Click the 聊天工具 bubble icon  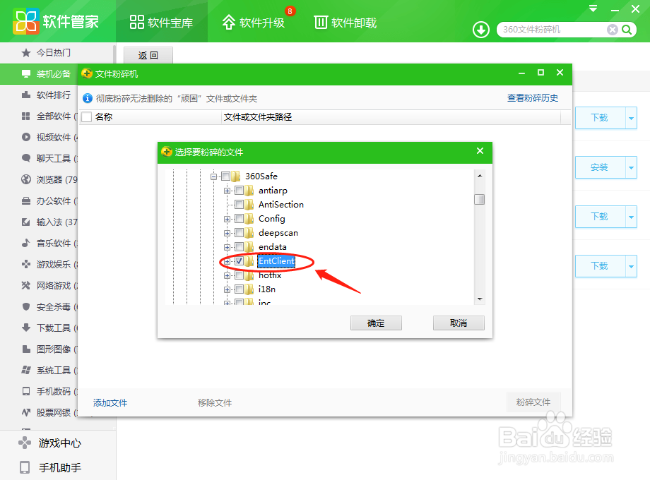click(25, 158)
